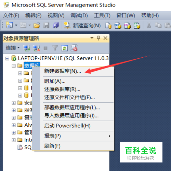Expand the second subfolder under 数据库
The width and height of the screenshot is (171, 171).
[20, 81]
